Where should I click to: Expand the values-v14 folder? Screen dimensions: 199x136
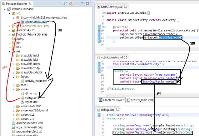pos(14,119)
